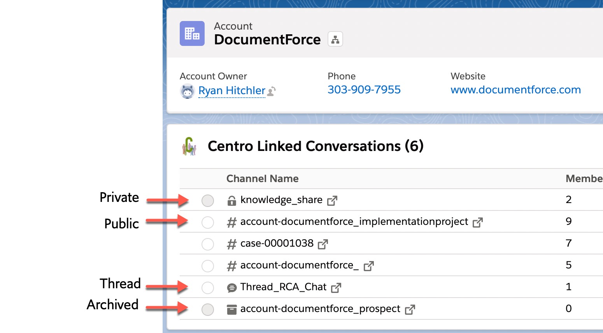Click member count 0 for account-documentforce_prospect
603x333 pixels.
(x=569, y=308)
